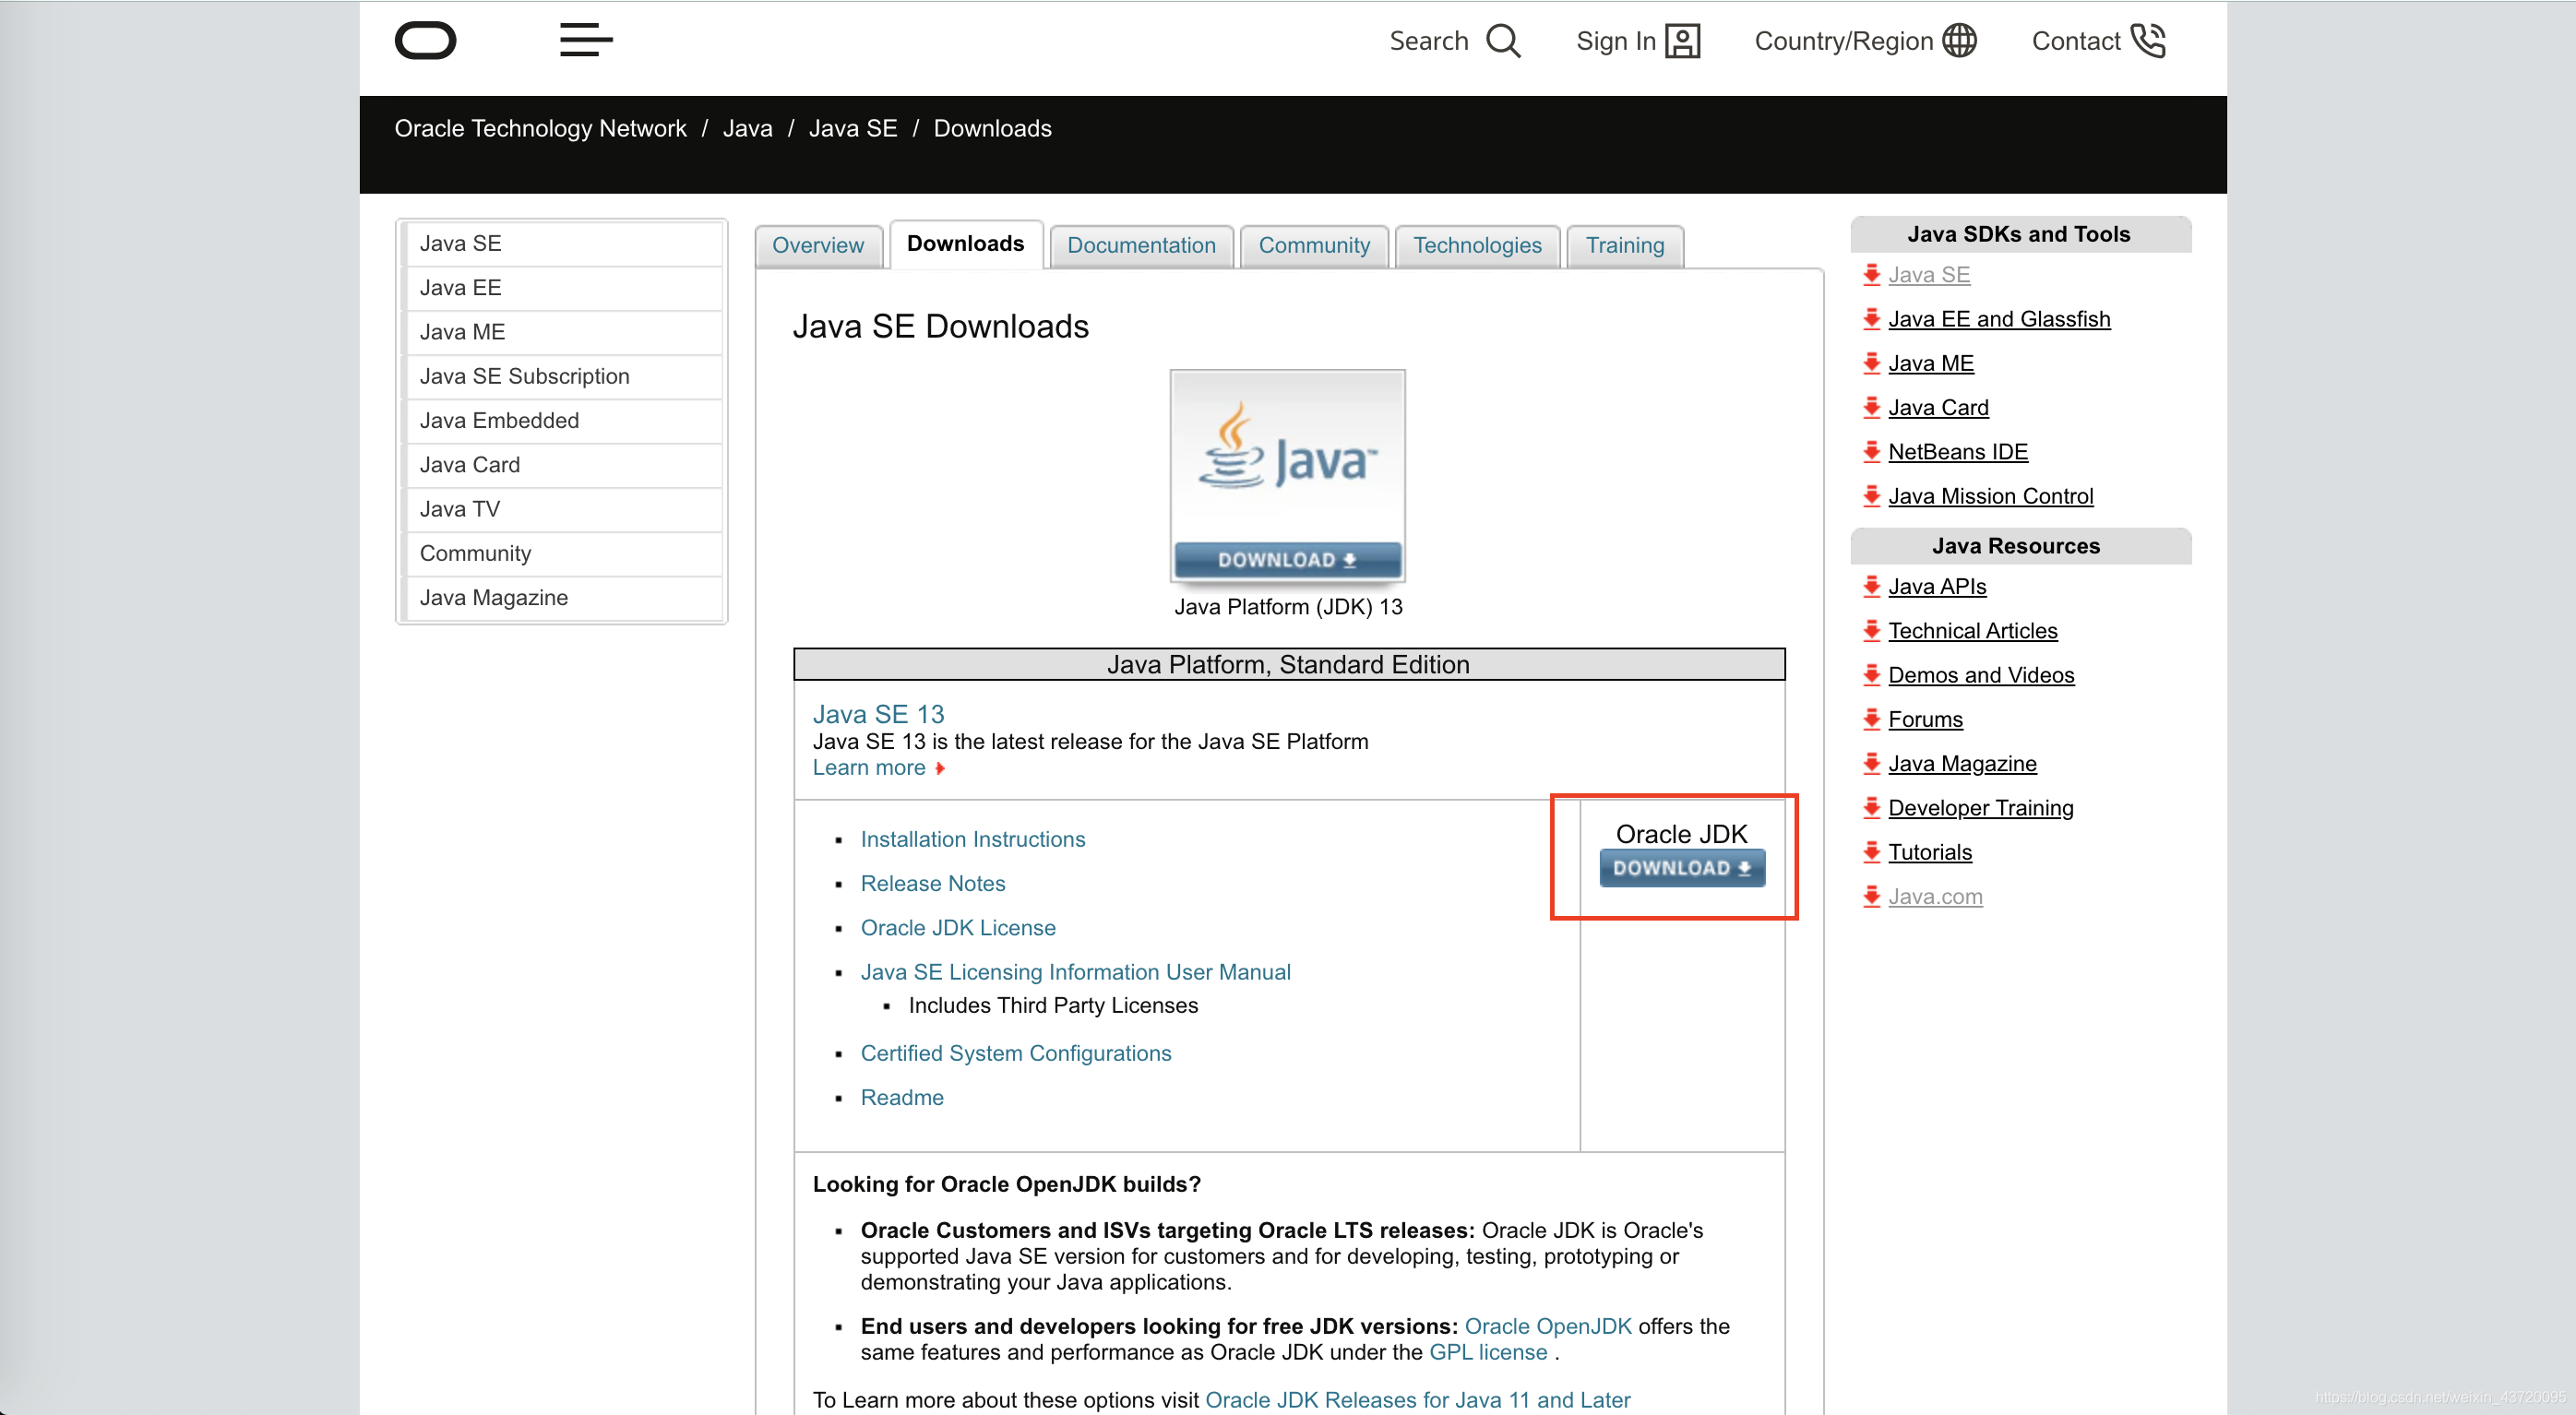Select the Training tab
The height and width of the screenshot is (1415, 2576).
[x=1625, y=246]
